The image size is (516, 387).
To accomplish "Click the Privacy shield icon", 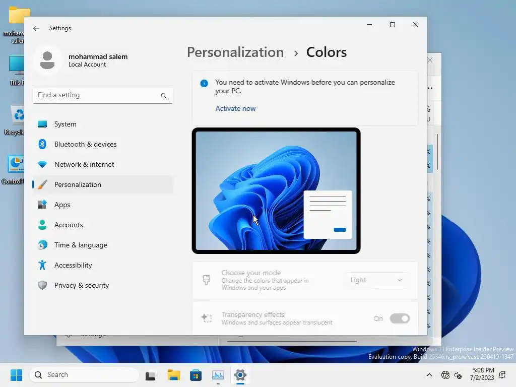I will coord(42,285).
